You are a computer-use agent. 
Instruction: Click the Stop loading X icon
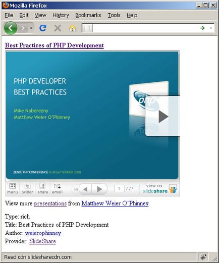tap(58, 28)
